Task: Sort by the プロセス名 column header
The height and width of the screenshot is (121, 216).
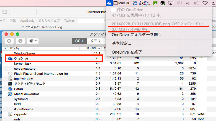Action: tap(11, 48)
